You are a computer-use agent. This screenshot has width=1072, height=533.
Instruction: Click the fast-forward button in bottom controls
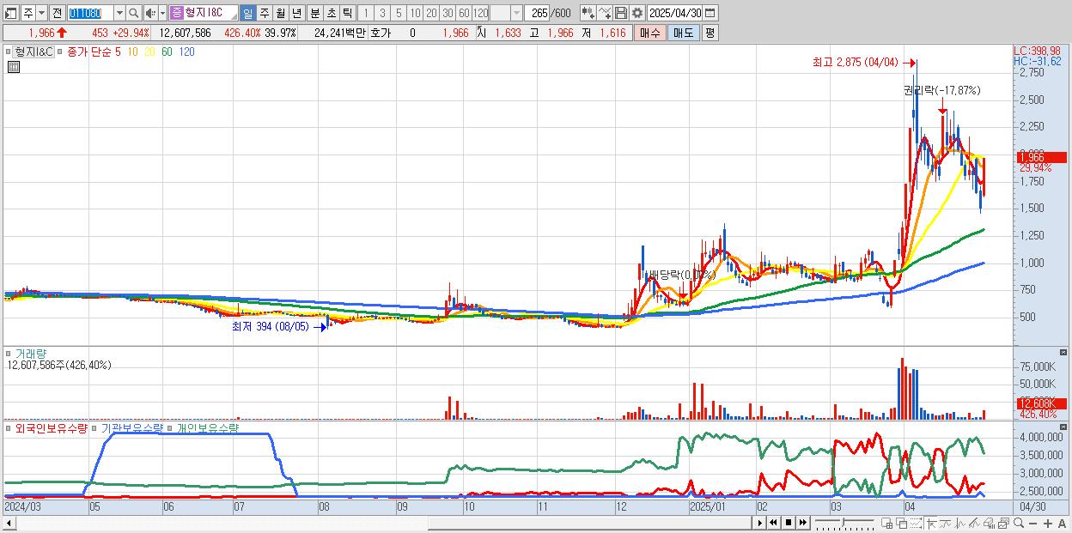pyautogui.click(x=802, y=523)
